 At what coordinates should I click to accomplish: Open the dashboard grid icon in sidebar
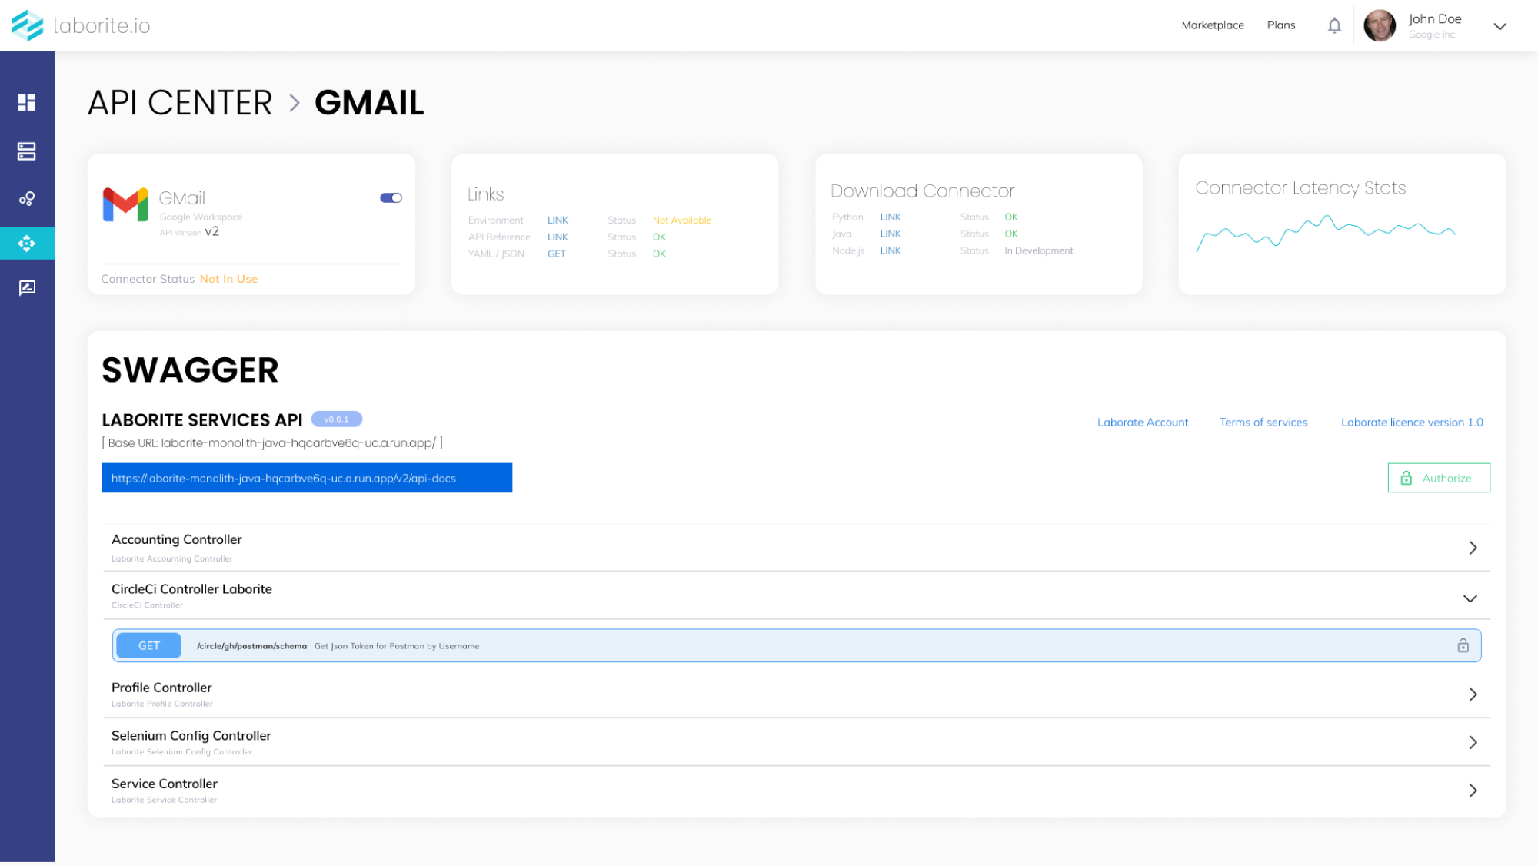coord(27,102)
